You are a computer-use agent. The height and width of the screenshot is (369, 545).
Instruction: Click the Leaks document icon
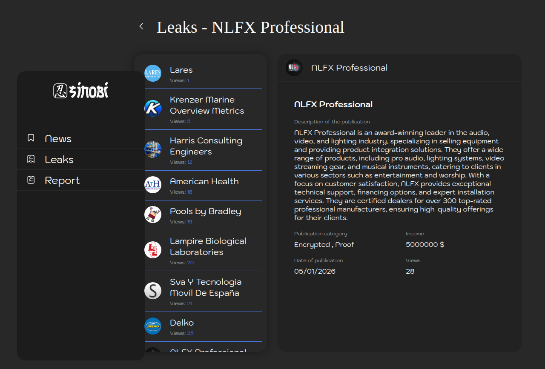click(31, 159)
